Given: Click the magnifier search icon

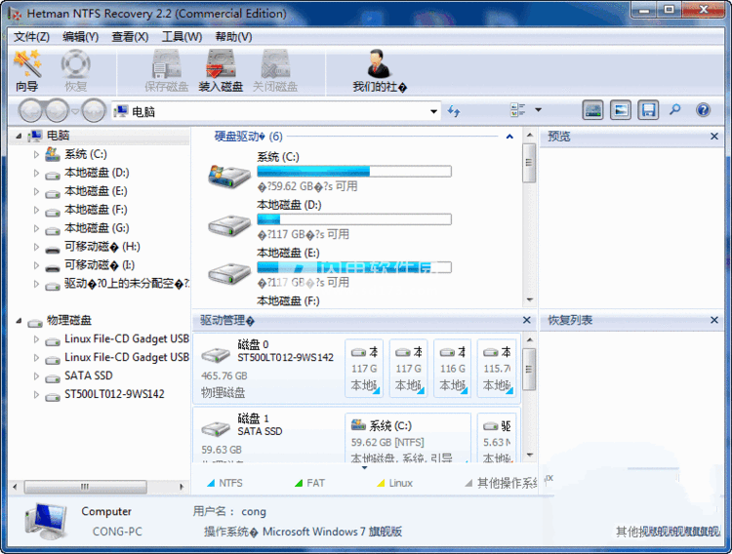Looking at the screenshot, I should [x=675, y=110].
